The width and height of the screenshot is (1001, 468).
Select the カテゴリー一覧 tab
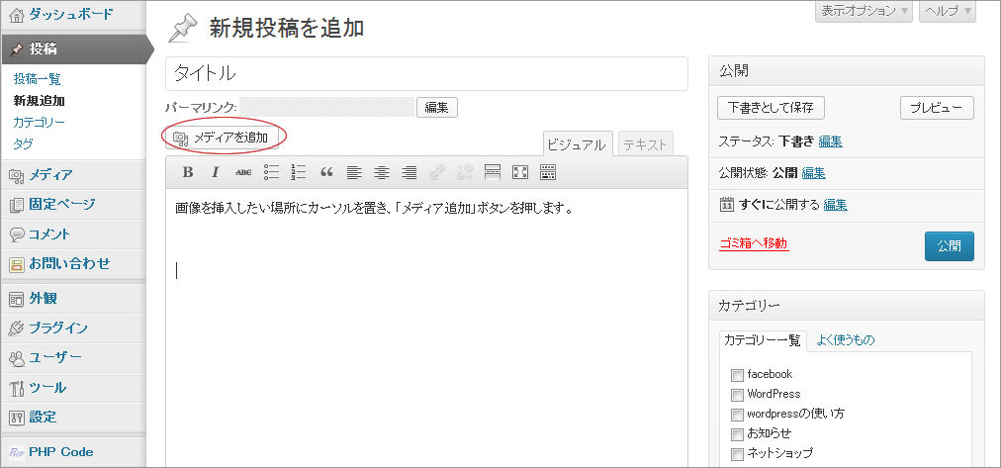763,340
